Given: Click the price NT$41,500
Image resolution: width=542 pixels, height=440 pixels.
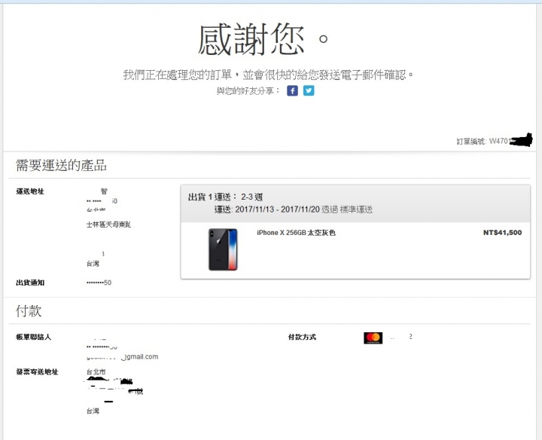Looking at the screenshot, I should (503, 233).
